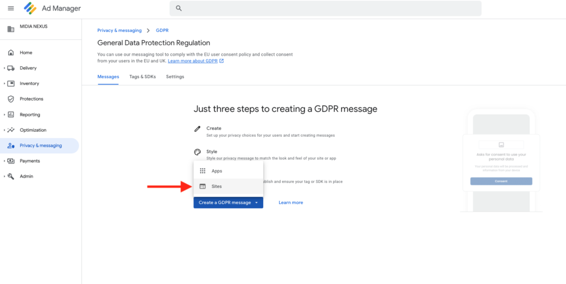
Task: Expand the Reporting section arrow
Action: click(x=4, y=115)
